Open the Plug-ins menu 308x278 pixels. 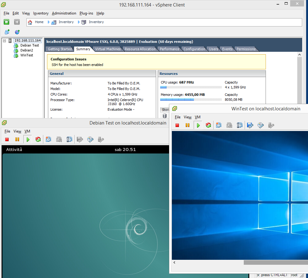tap(86, 13)
